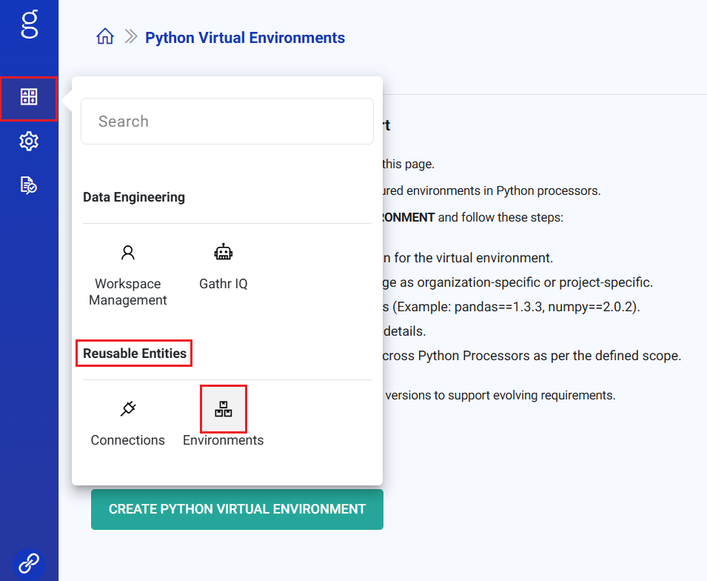The height and width of the screenshot is (581, 707).
Task: Open the apps grid menu icon
Action: 29,97
